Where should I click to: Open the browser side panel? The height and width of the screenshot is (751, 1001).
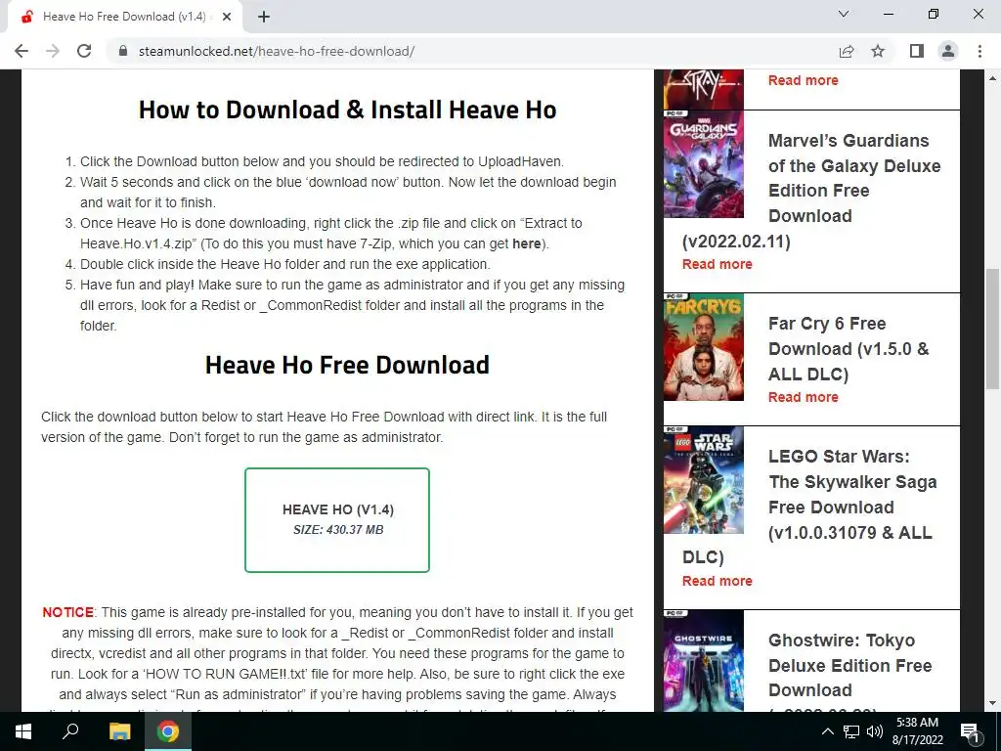click(917, 51)
